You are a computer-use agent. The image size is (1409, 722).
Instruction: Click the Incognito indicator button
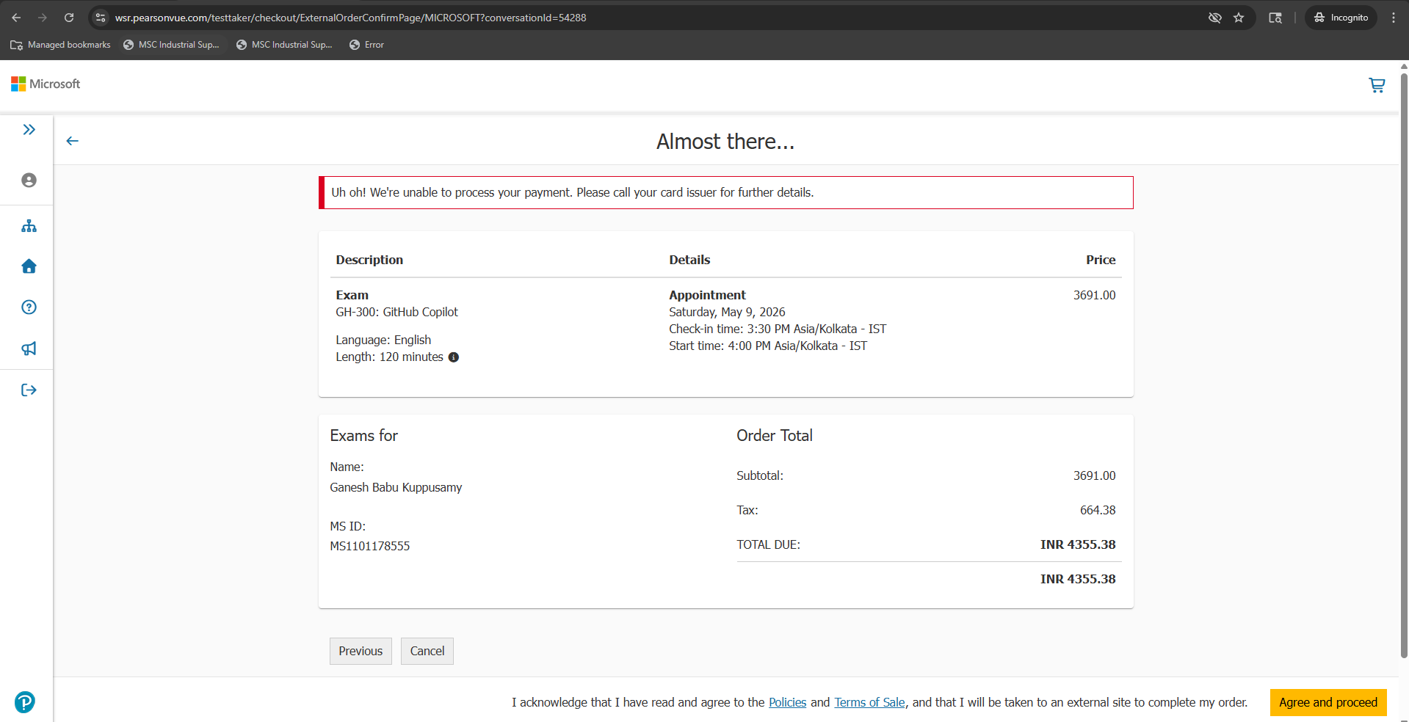(x=1341, y=18)
